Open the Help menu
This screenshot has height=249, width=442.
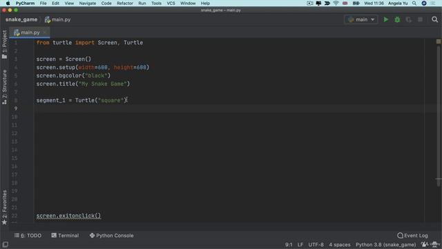click(x=205, y=3)
